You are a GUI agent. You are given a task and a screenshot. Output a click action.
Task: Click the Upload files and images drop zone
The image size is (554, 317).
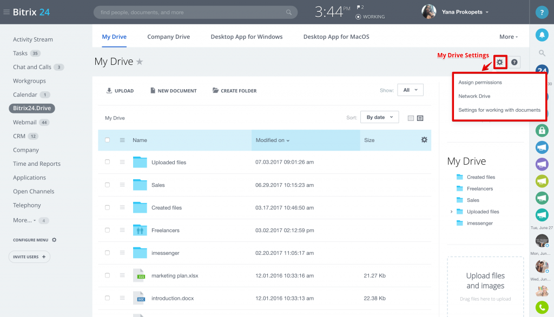click(x=485, y=286)
